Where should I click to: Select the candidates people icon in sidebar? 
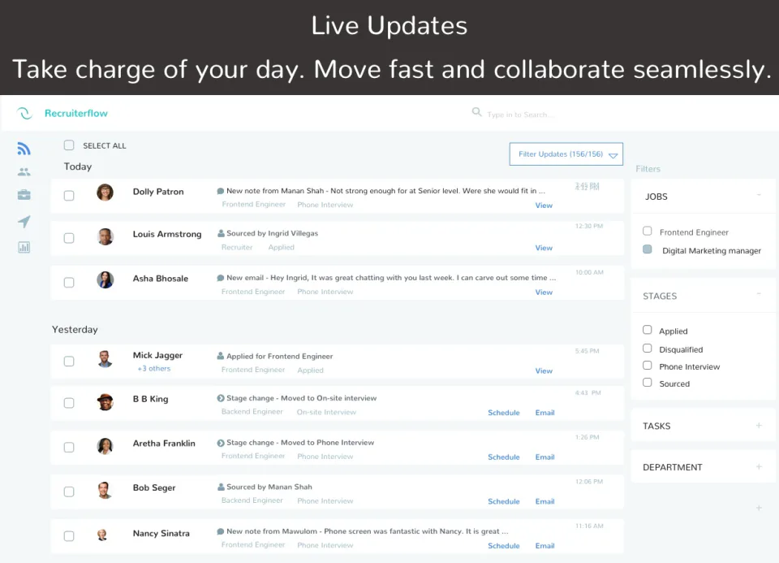coord(24,172)
